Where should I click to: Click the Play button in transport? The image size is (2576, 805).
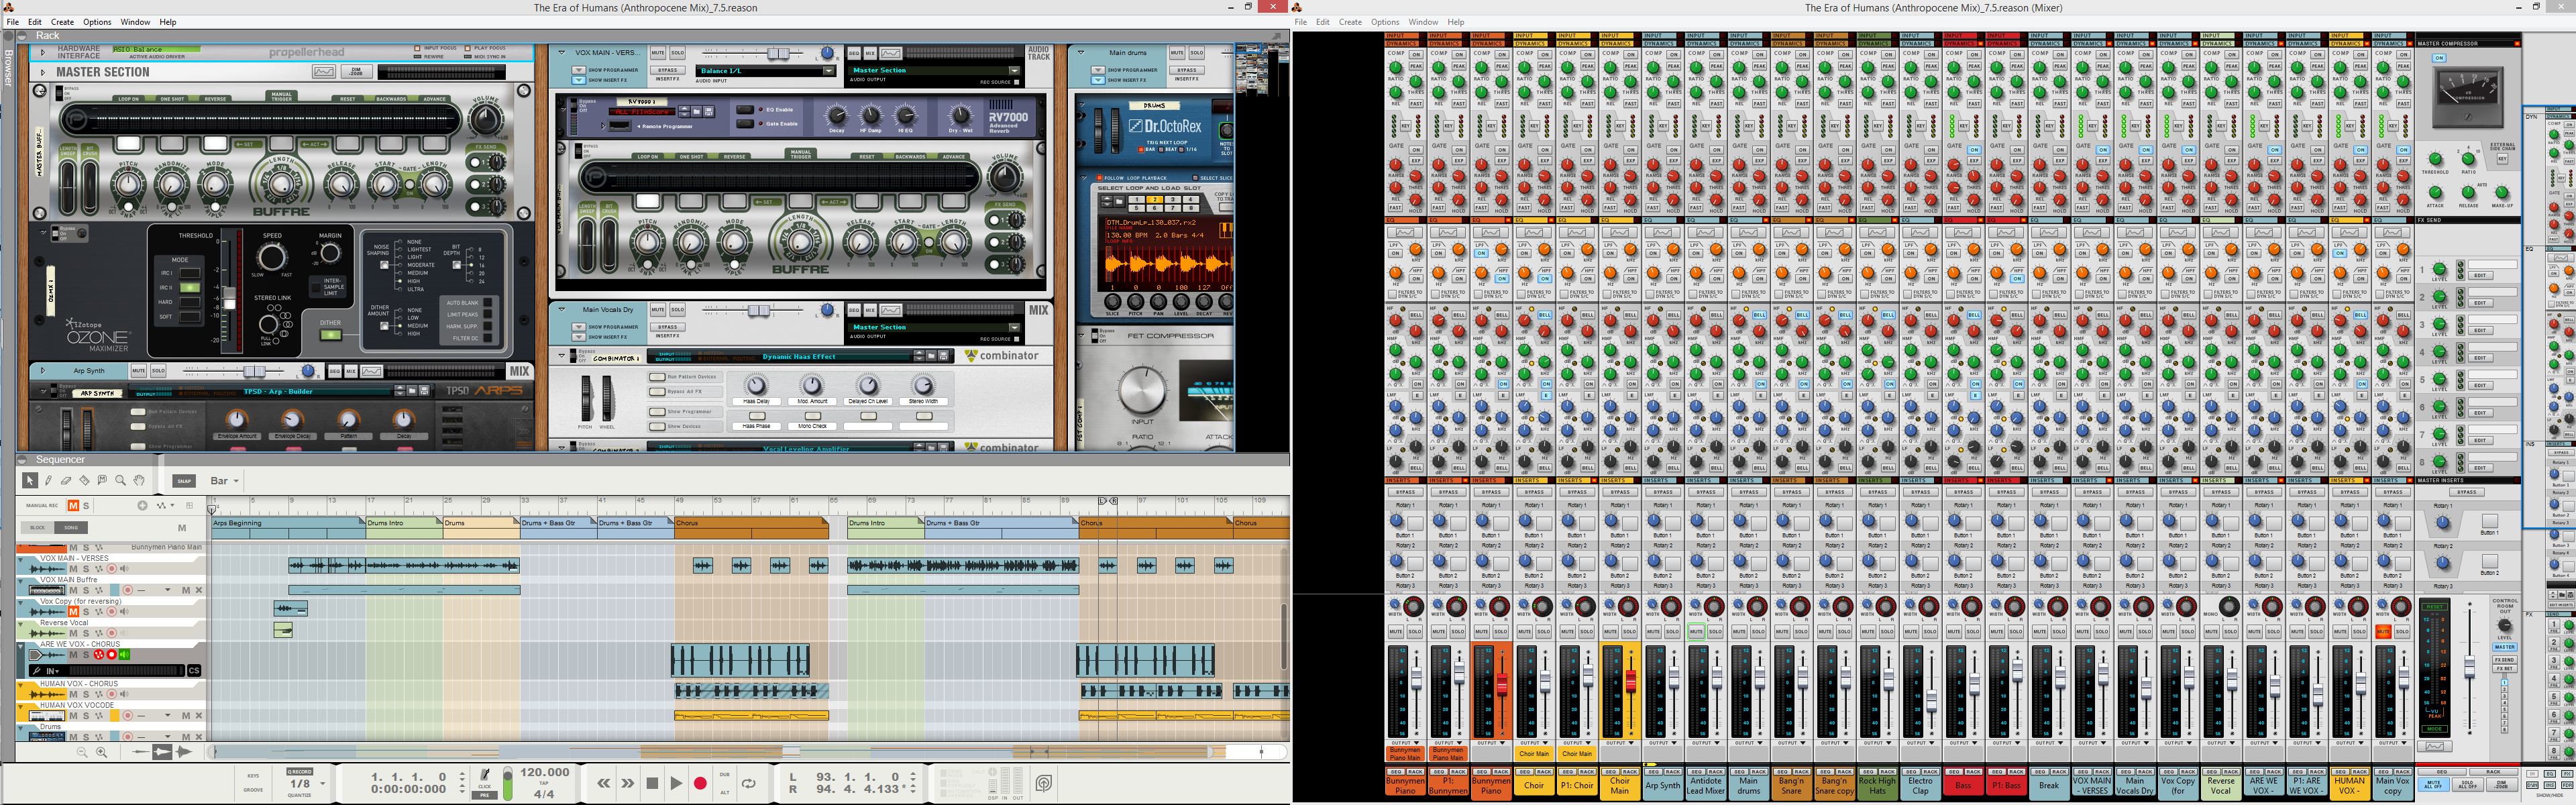click(676, 783)
